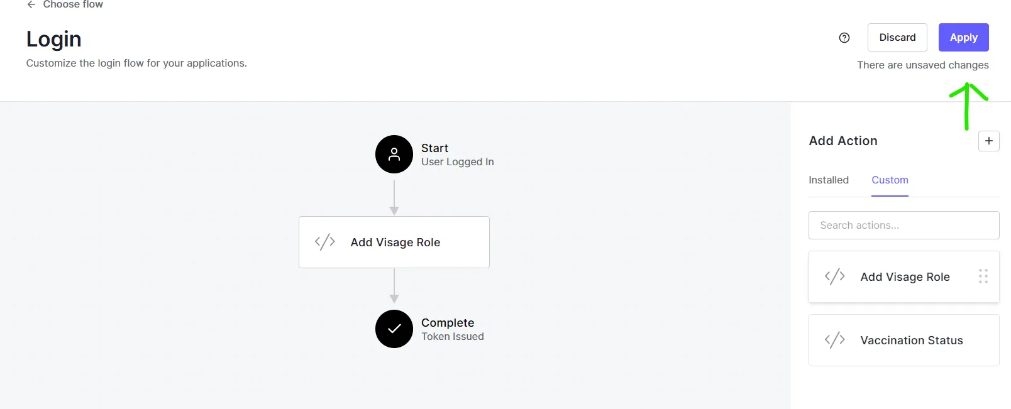Click the Vaccination Status code icon
This screenshot has height=409, width=1011.
pos(835,341)
